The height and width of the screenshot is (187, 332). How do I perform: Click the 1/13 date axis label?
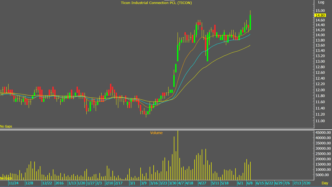point(72,183)
